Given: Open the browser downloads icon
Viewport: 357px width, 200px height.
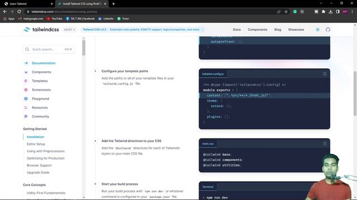Looking at the screenshot, I should [x=331, y=12].
